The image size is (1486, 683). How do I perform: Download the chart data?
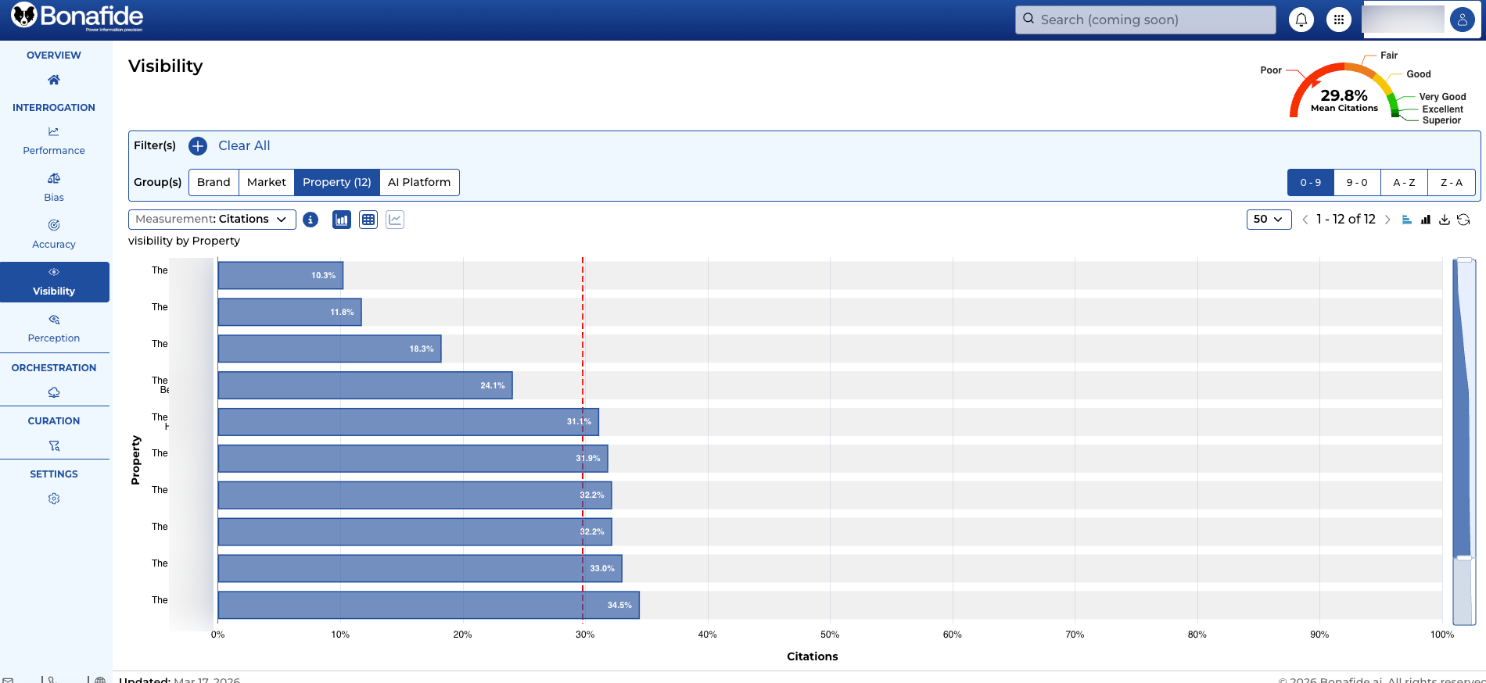1445,220
